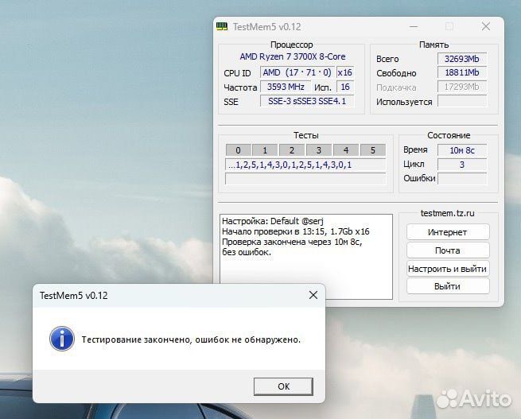The height and width of the screenshot is (419, 521).
Task: Click the CPU ID value AMD (17 · 71 · 0)
Action: [297, 72]
